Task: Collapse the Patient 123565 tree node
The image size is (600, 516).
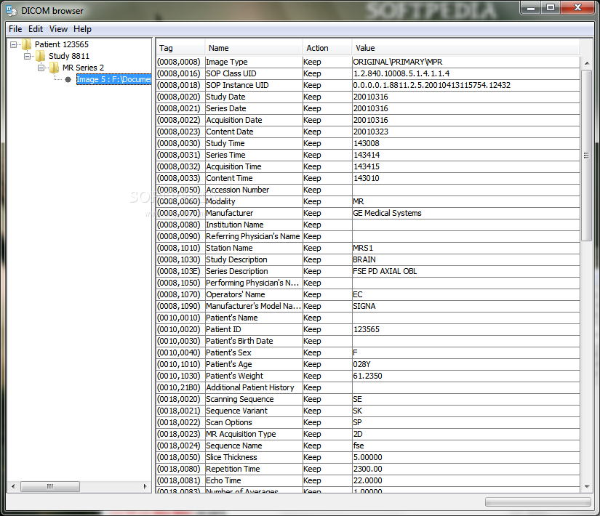Action: click(13, 45)
